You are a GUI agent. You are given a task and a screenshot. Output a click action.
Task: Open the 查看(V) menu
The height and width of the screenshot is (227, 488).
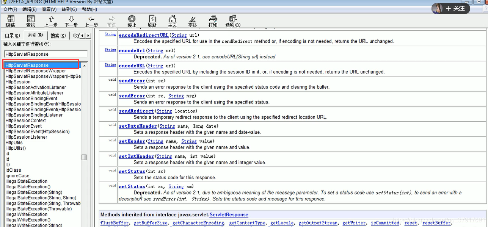tap(49, 9)
